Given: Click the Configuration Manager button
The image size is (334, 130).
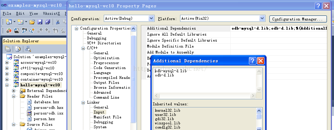Looking at the screenshot, I should (x=298, y=19).
